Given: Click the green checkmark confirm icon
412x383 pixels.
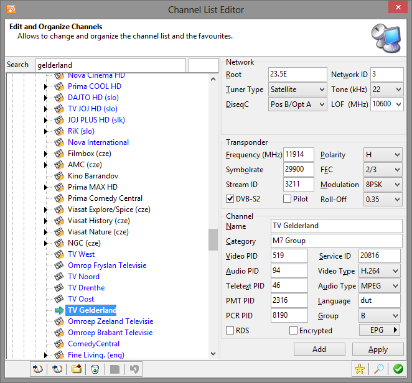Looking at the screenshot, I should coord(398,369).
